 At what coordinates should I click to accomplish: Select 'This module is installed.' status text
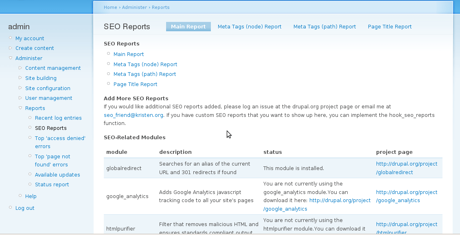point(294,168)
